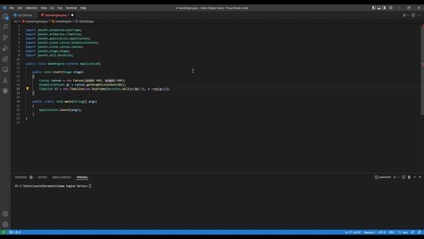Split the terminal panel

click(403, 177)
